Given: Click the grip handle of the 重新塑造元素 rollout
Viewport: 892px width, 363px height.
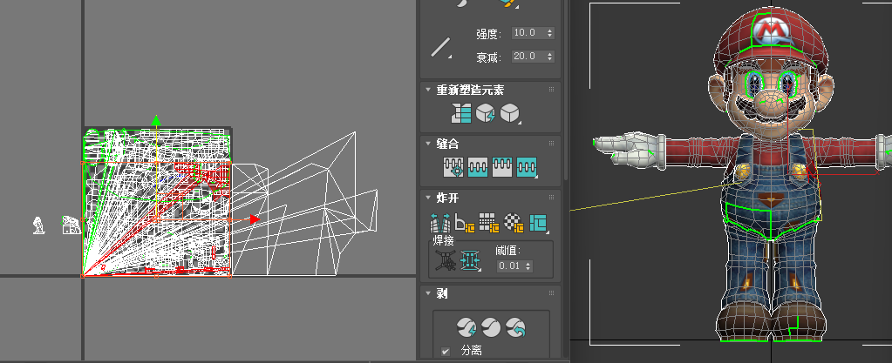Looking at the screenshot, I should click(551, 90).
